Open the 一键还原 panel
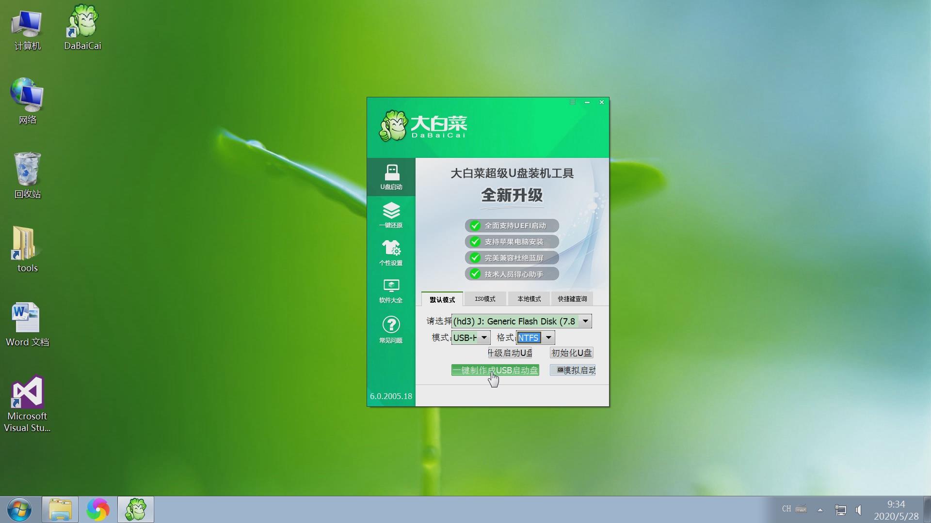The width and height of the screenshot is (931, 523). point(391,215)
